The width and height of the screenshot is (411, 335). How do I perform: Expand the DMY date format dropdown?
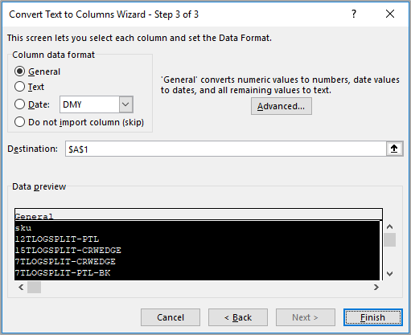click(x=125, y=104)
